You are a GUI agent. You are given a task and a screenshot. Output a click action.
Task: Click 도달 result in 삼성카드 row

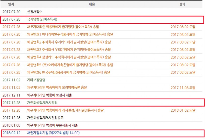tap(183, 57)
